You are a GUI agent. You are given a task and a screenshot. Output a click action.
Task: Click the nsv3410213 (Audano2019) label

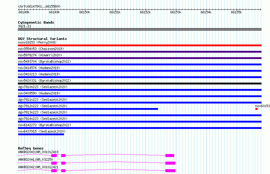(39, 74)
